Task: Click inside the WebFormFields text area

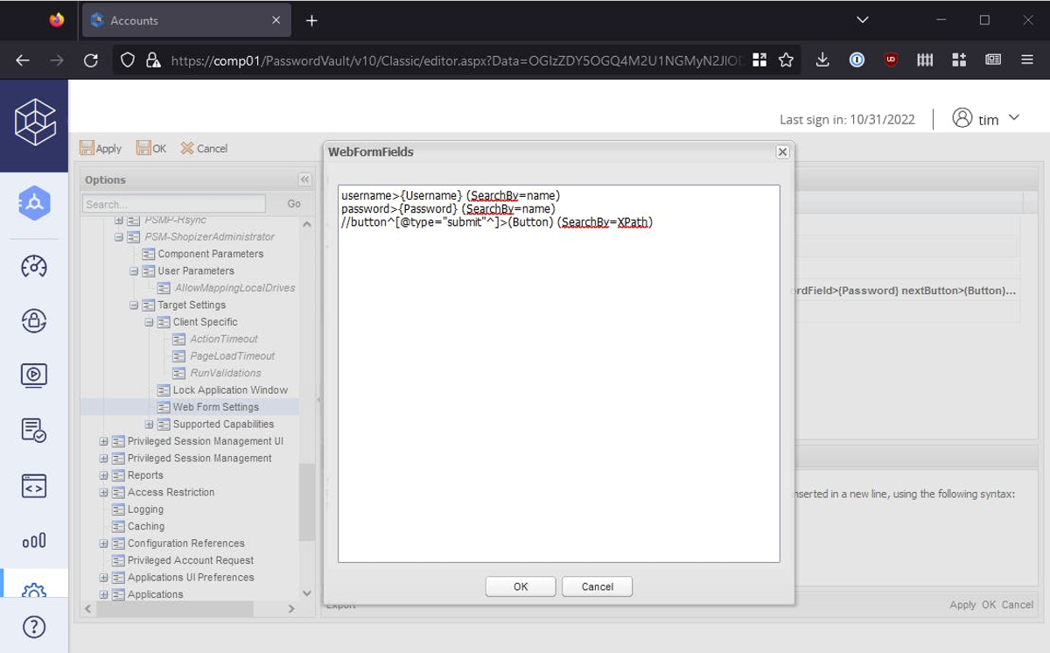Action: [558, 394]
